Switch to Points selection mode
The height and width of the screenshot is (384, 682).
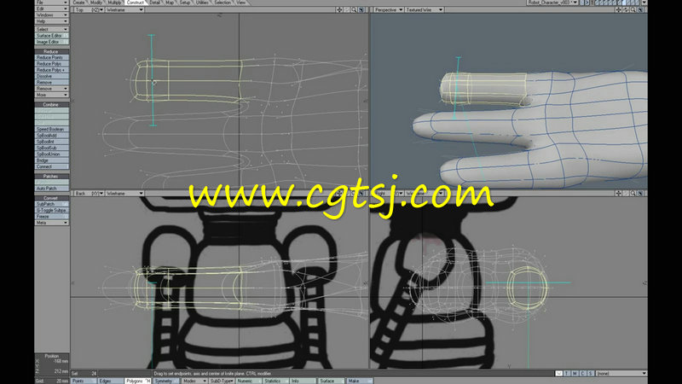[84, 381]
